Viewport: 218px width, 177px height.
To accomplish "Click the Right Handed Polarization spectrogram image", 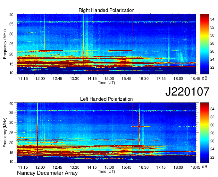I will 106,44.
